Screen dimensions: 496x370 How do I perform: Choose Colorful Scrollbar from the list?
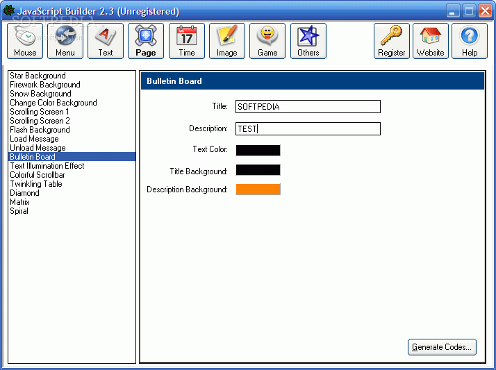point(72,175)
